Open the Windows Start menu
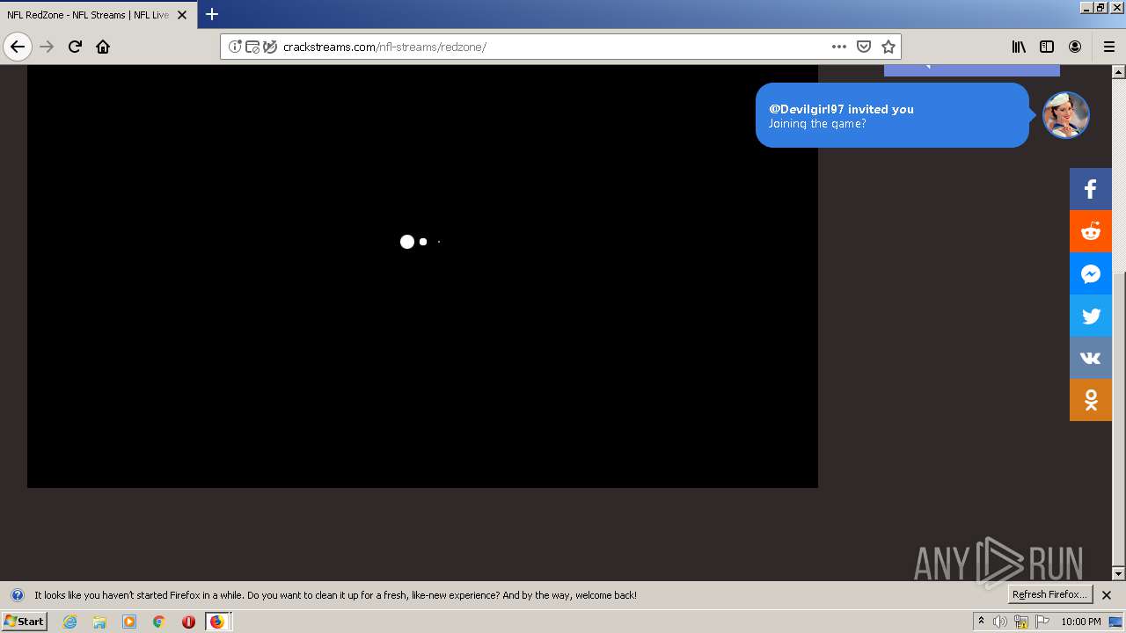1126x633 pixels. 24,621
